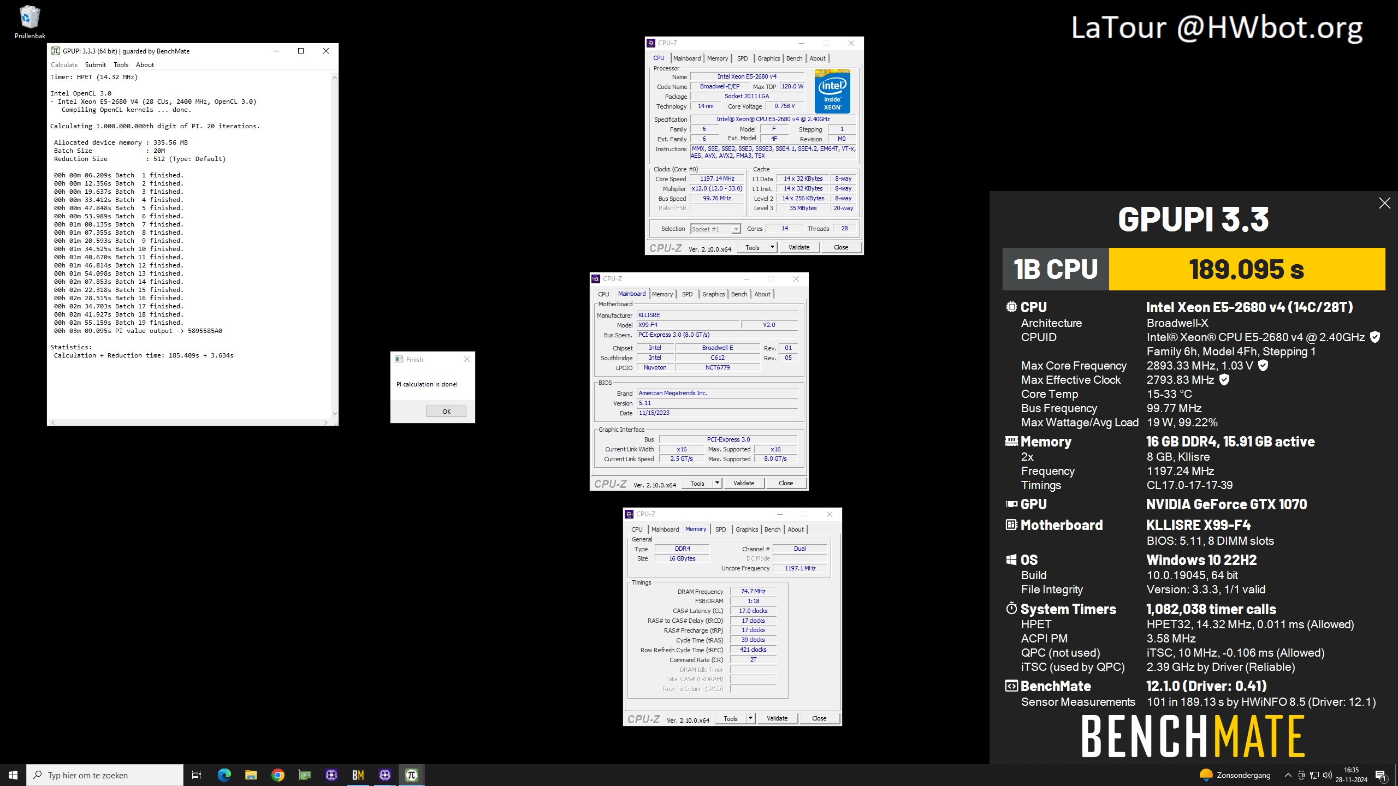Open the notification center icon
Viewport: 1398px width, 786px height.
point(1381,775)
